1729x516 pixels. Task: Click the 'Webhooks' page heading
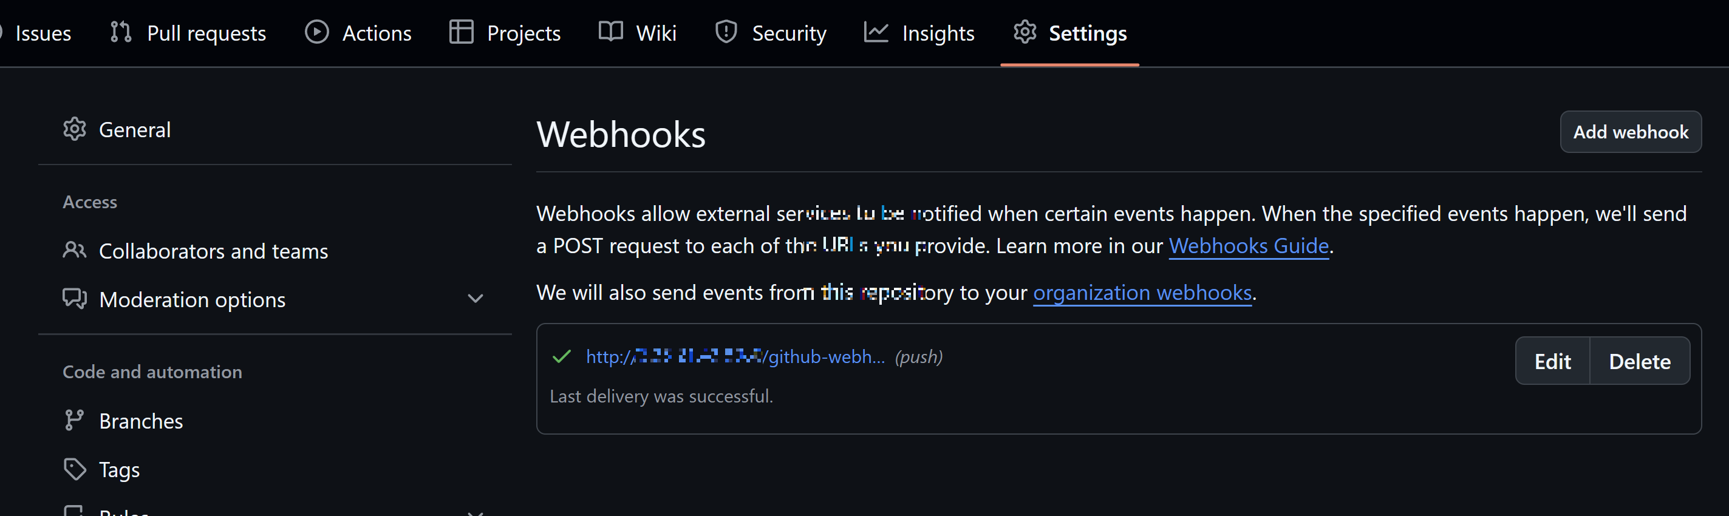point(621,134)
